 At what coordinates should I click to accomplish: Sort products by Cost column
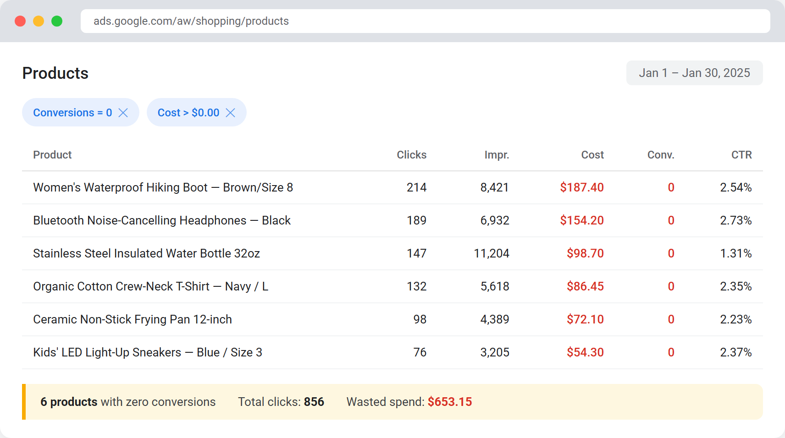point(592,155)
